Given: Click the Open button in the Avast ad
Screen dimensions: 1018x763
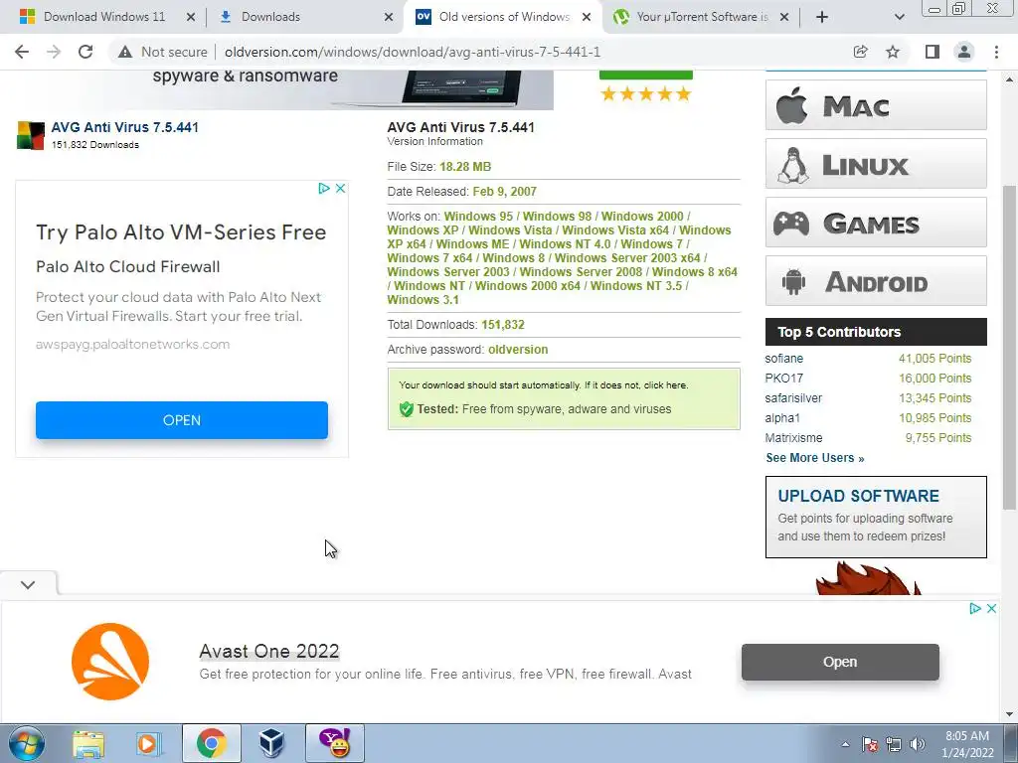Looking at the screenshot, I should [840, 662].
